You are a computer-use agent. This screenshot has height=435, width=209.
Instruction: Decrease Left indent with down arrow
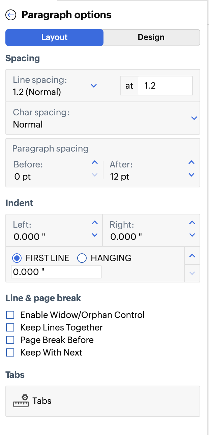[x=95, y=235]
